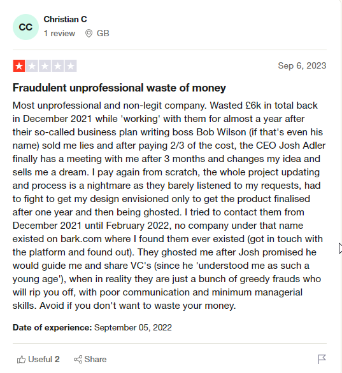This screenshot has width=342, height=373.
Task: Mark review as Useful
Action: [38, 359]
